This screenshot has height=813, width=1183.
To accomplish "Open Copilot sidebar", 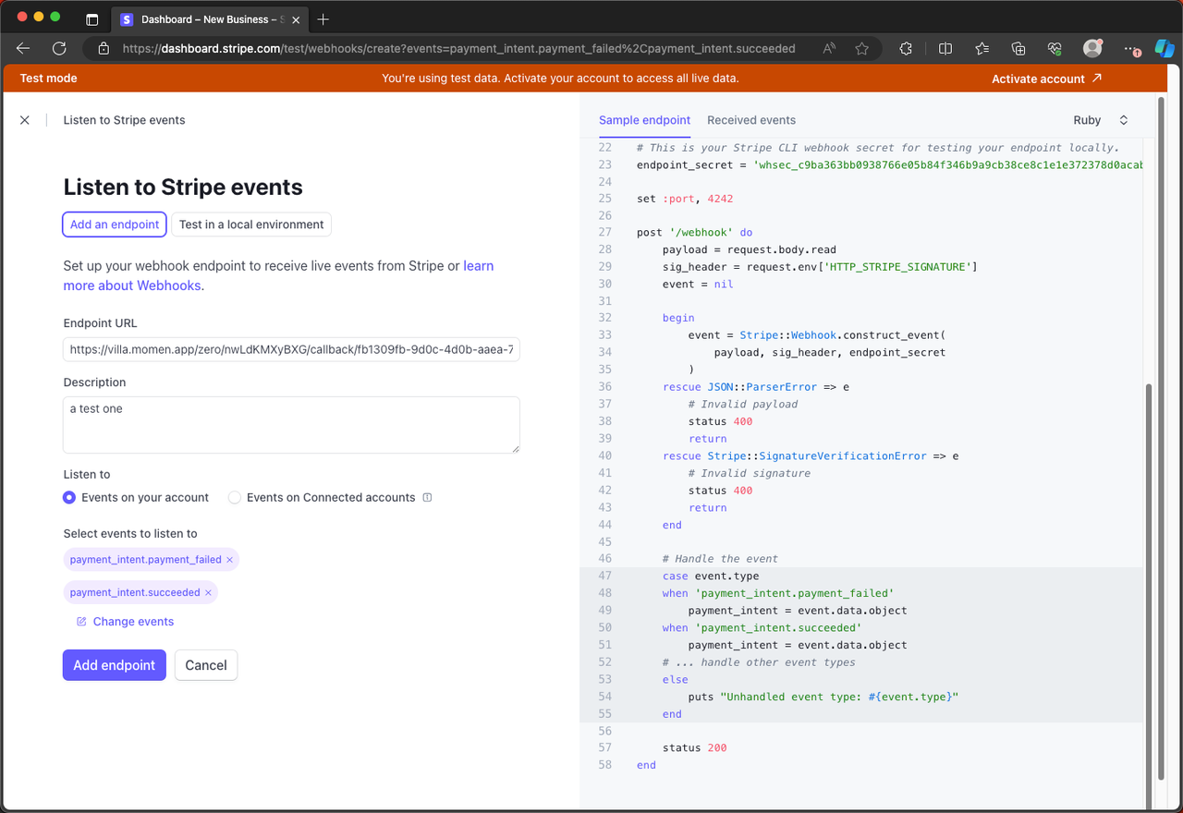I will [1165, 49].
